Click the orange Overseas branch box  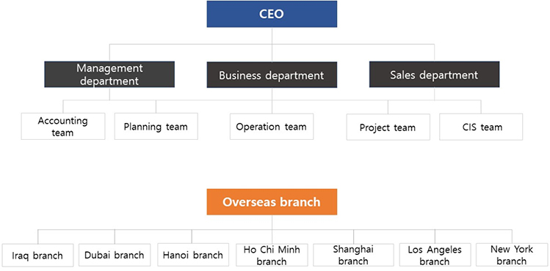(x=272, y=202)
